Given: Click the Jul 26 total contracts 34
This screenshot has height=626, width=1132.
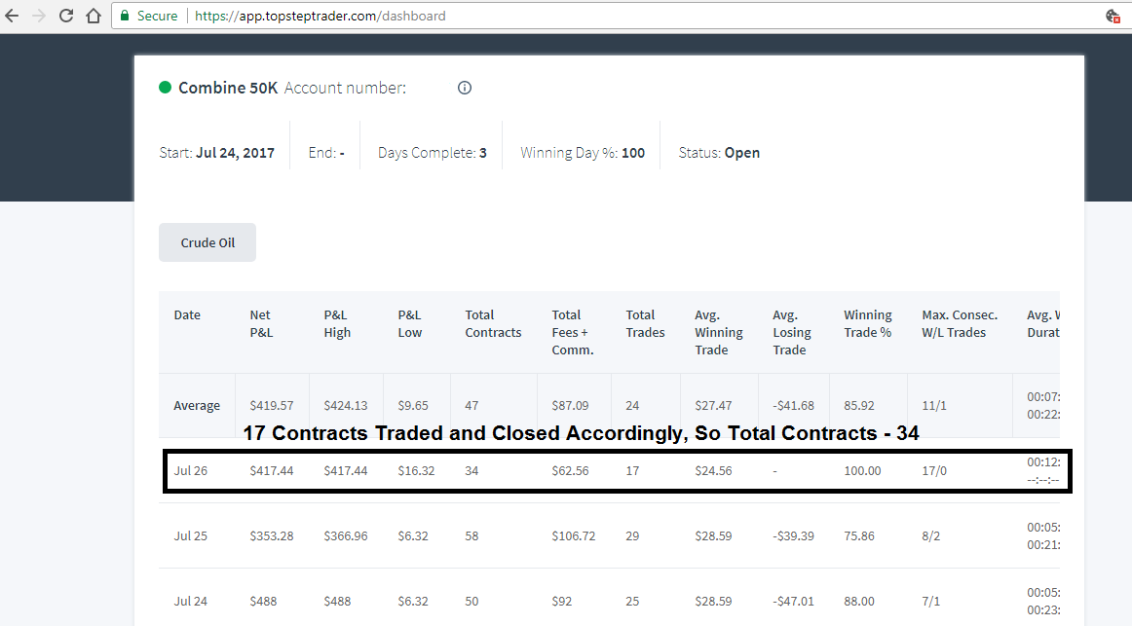Looking at the screenshot, I should click(472, 471).
